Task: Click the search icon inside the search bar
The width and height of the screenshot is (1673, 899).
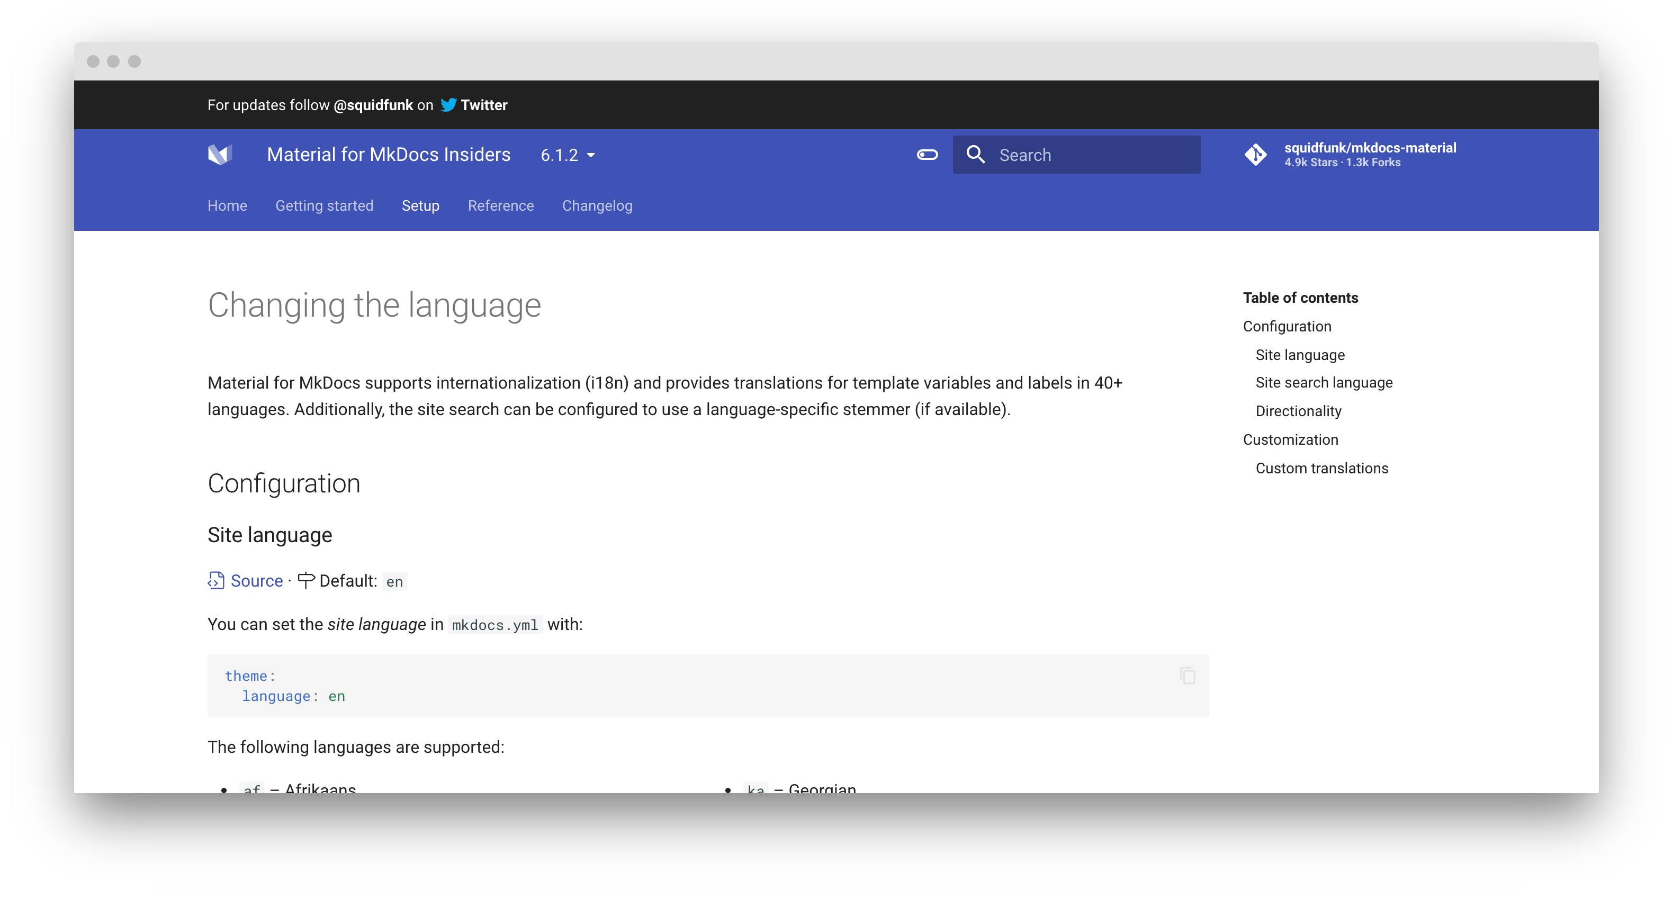Action: (x=976, y=155)
